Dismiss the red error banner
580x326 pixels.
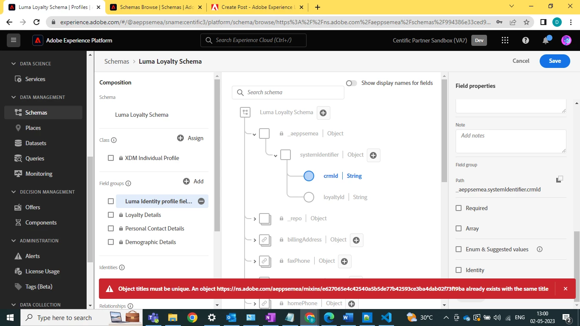click(565, 289)
